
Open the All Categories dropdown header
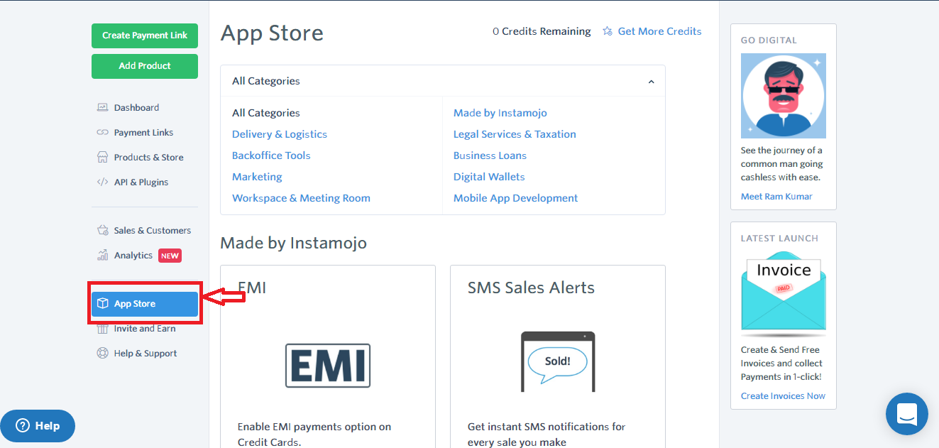coord(443,81)
